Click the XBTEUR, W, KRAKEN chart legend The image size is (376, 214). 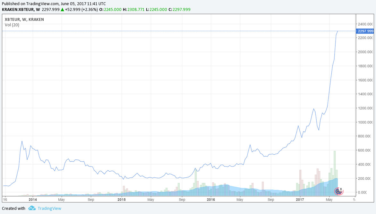click(x=24, y=20)
